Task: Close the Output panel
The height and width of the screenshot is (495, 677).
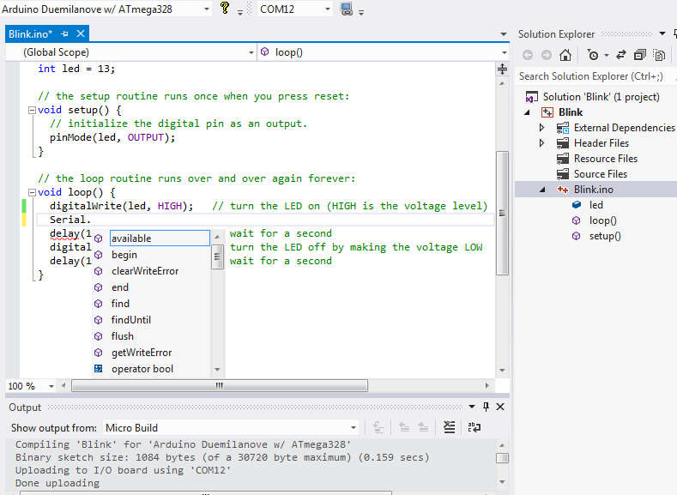Action: tap(500, 407)
